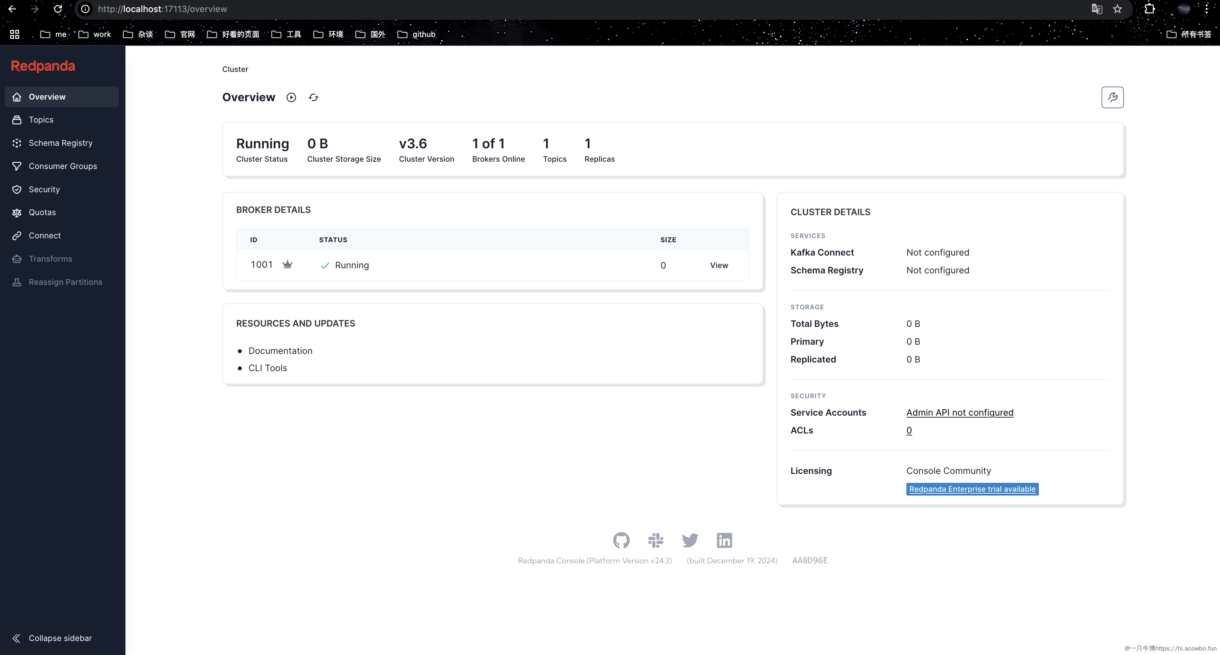Open the Topics sidebar item
This screenshot has height=655, width=1220.
pyautogui.click(x=61, y=120)
